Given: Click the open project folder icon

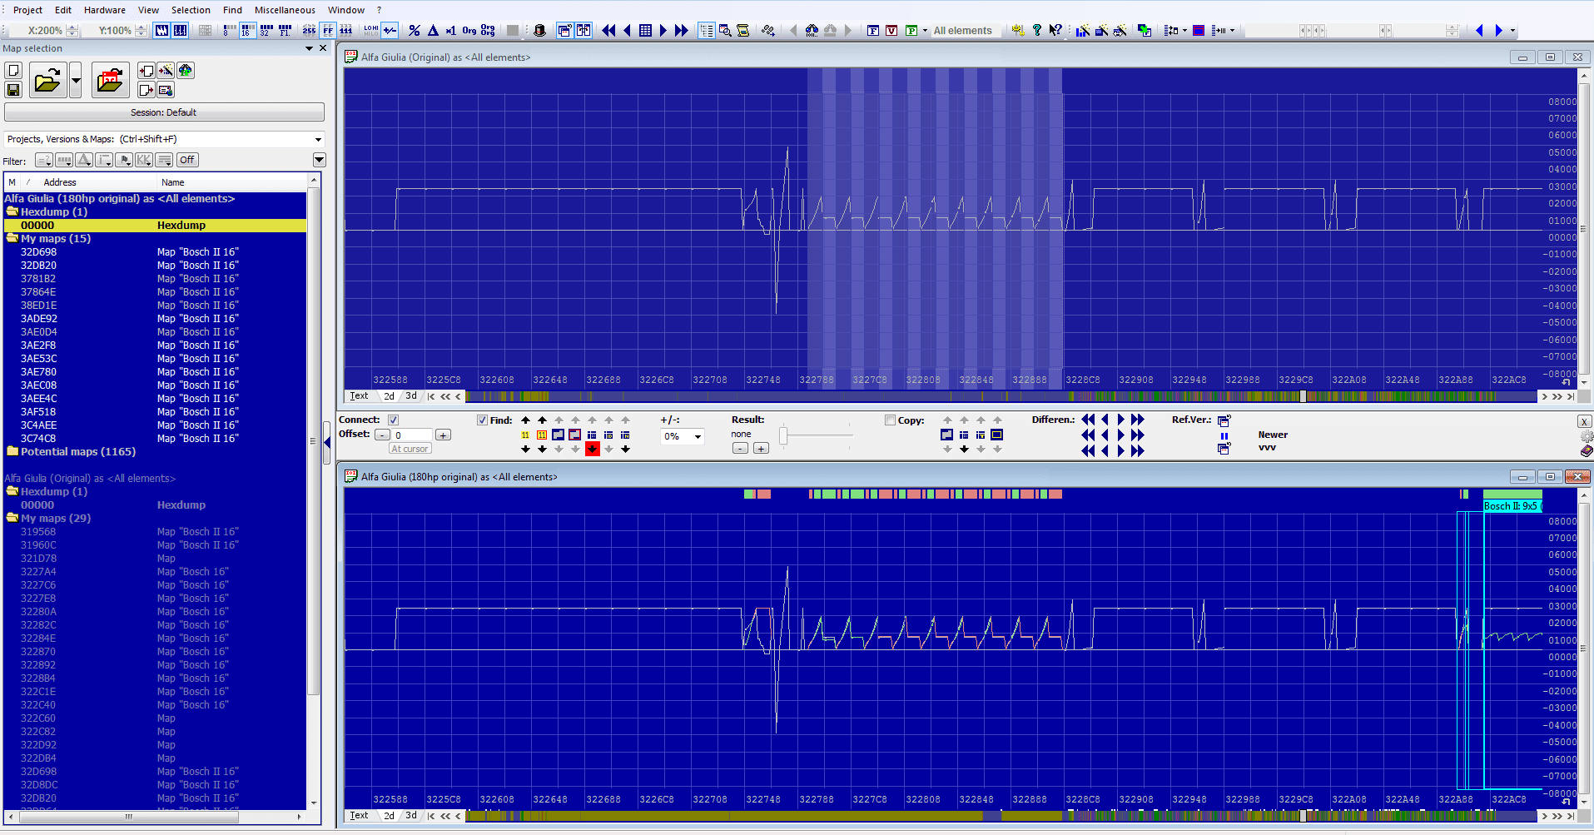Looking at the screenshot, I should 47,81.
